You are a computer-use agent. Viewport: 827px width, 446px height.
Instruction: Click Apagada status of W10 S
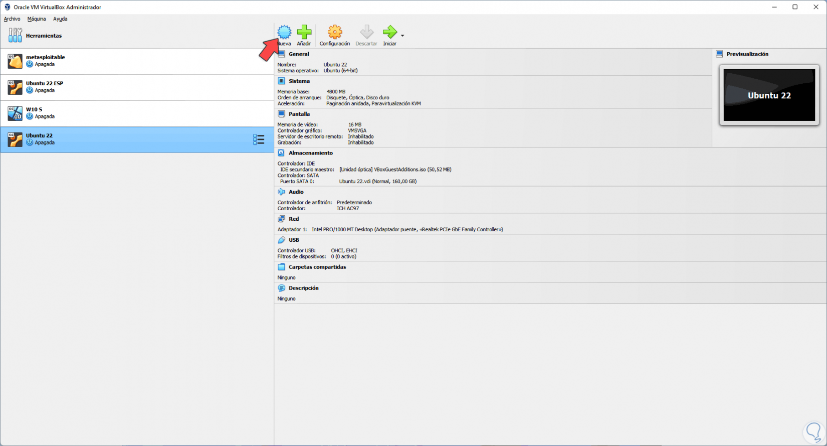[x=45, y=116]
